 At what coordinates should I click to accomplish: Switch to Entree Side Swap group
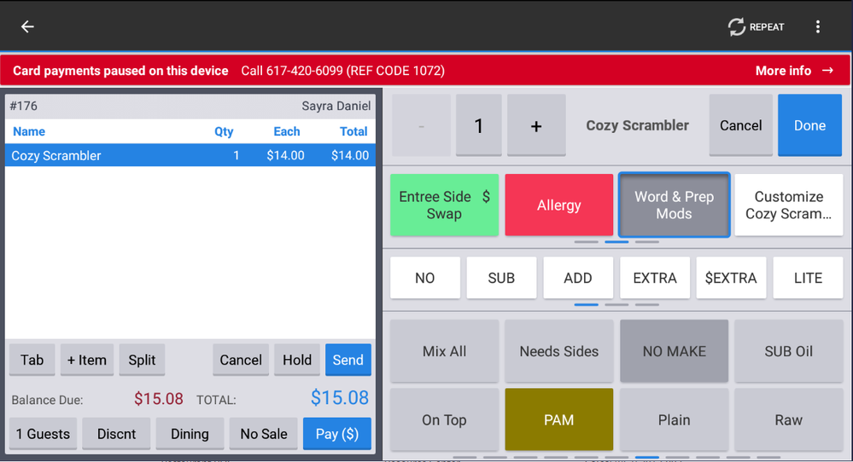(444, 205)
